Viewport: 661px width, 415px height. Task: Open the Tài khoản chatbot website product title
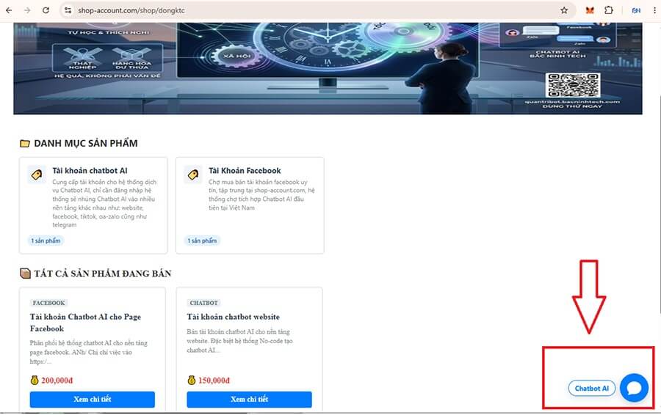[233, 317]
